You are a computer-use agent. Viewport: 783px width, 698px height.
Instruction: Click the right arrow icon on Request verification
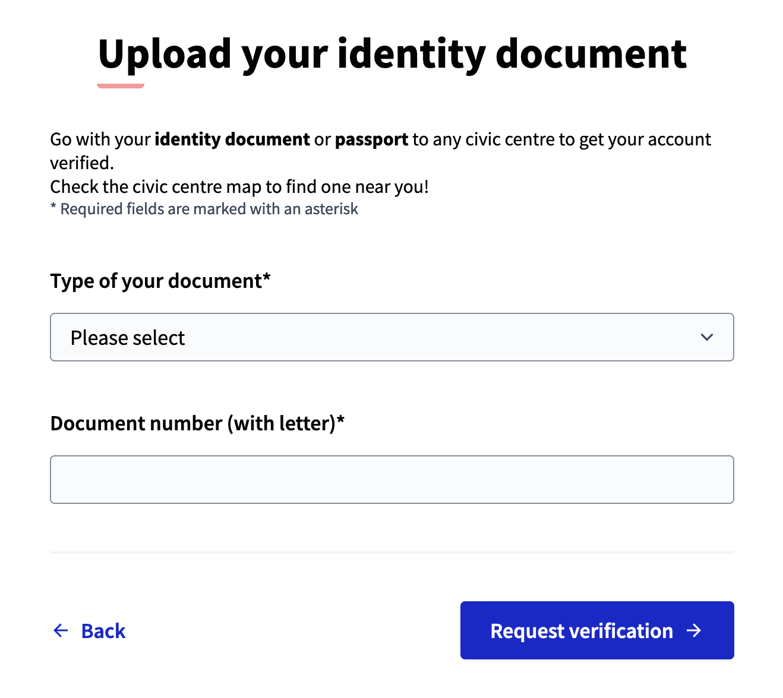(694, 630)
